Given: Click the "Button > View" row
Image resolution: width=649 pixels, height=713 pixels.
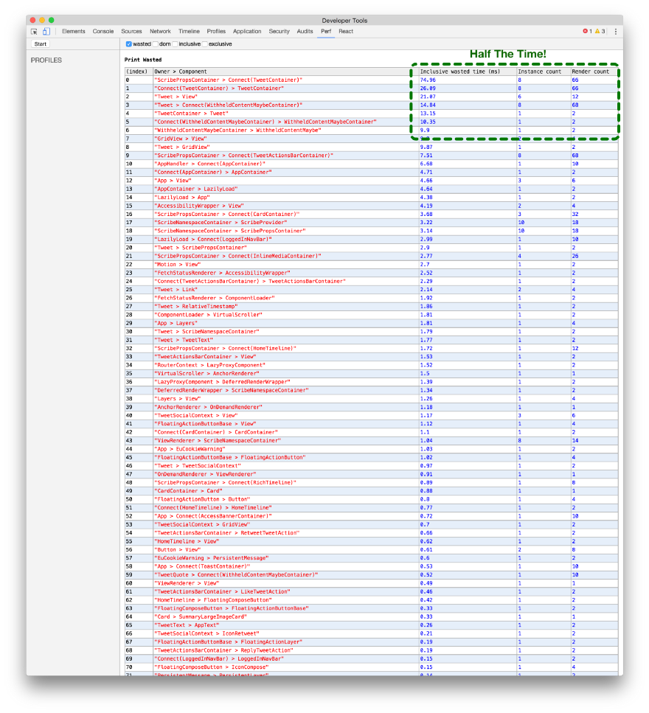Looking at the screenshot, I should click(x=371, y=549).
